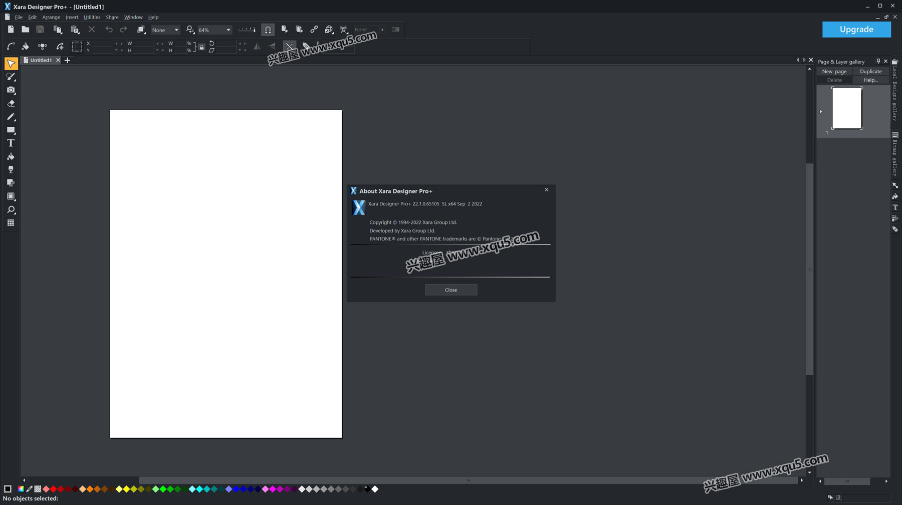The height and width of the screenshot is (505, 902).
Task: Close the About dialog with X
Action: [547, 189]
